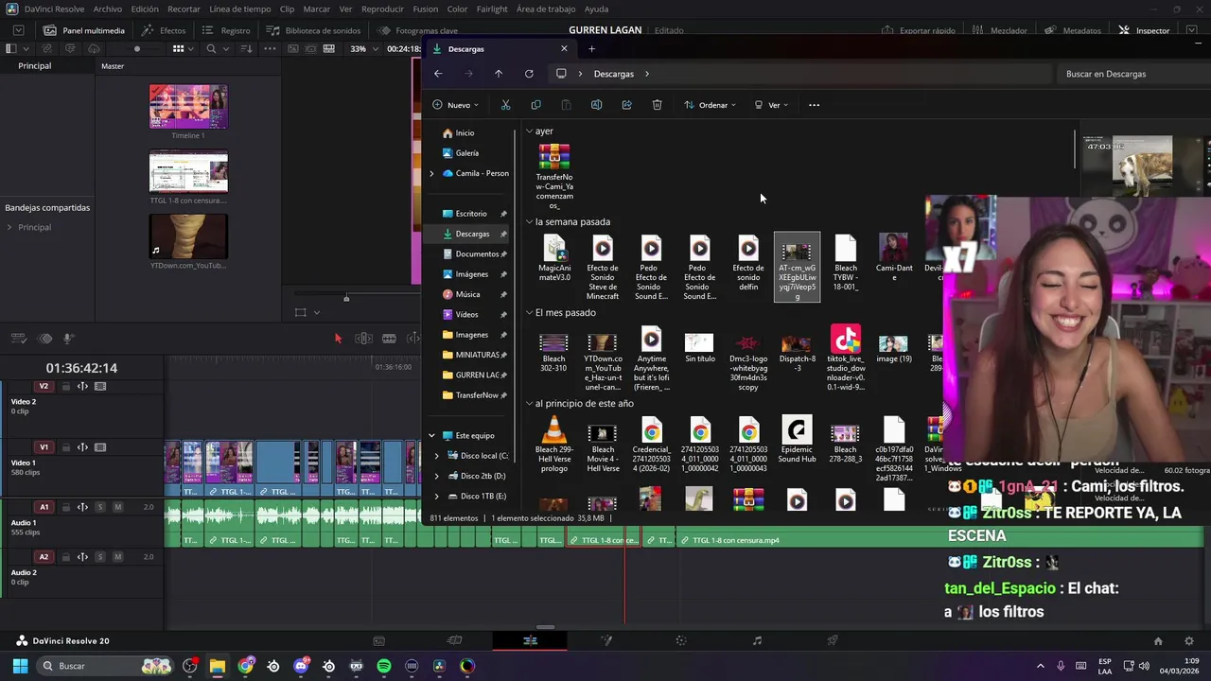1211x681 pixels.
Task: Solo the Audio 1 track
Action: (x=100, y=507)
